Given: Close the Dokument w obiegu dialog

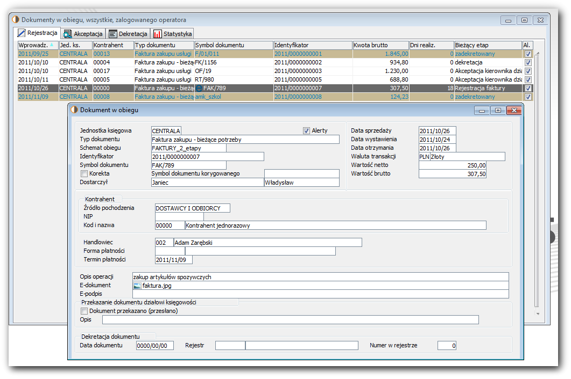Looking at the screenshot, I should [514, 111].
